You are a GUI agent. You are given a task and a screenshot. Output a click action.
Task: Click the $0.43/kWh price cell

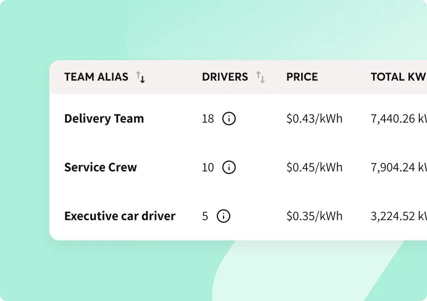(314, 119)
